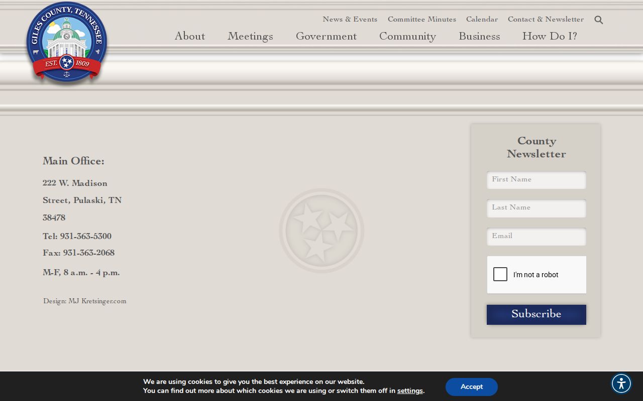Open Committee Minutes link
The width and height of the screenshot is (643, 401).
tap(422, 19)
